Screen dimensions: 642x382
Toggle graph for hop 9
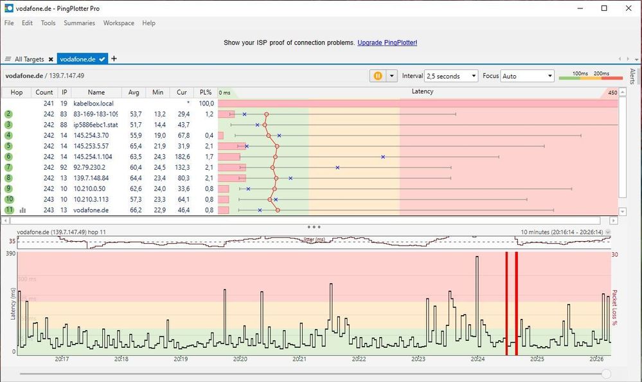8,188
